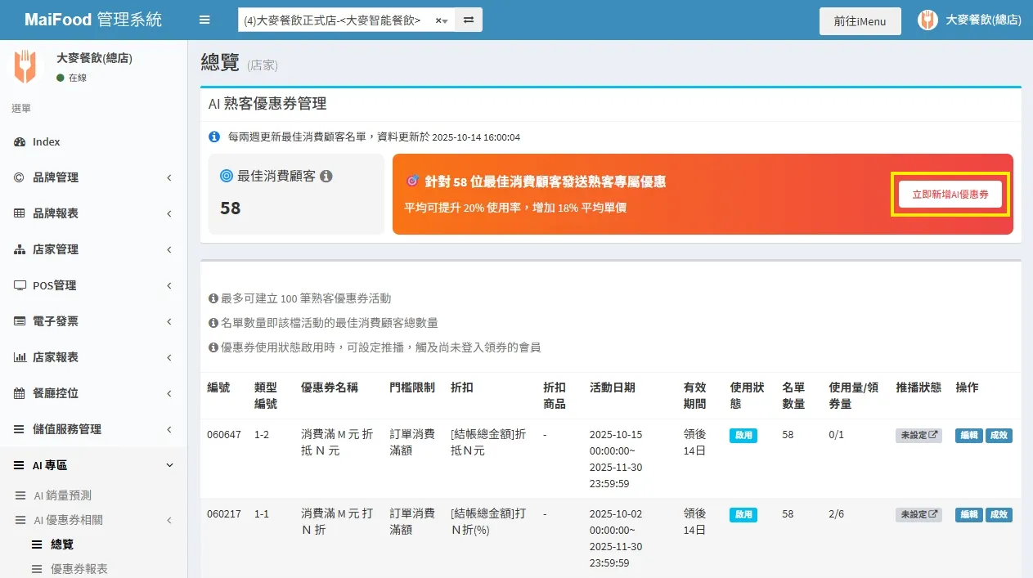Image resolution: width=1033 pixels, height=578 pixels.
Task: Toggle 啟用 status for coupon 060217
Action: [743, 515]
